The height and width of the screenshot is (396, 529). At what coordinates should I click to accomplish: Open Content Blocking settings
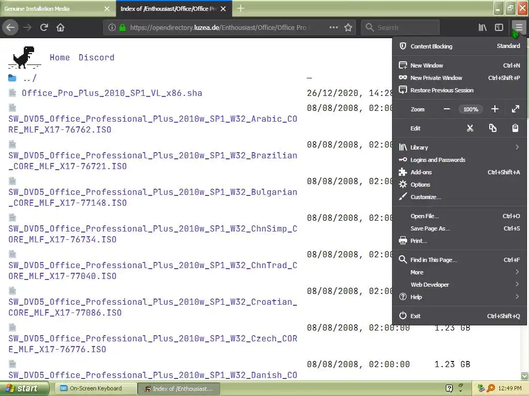pyautogui.click(x=459, y=46)
